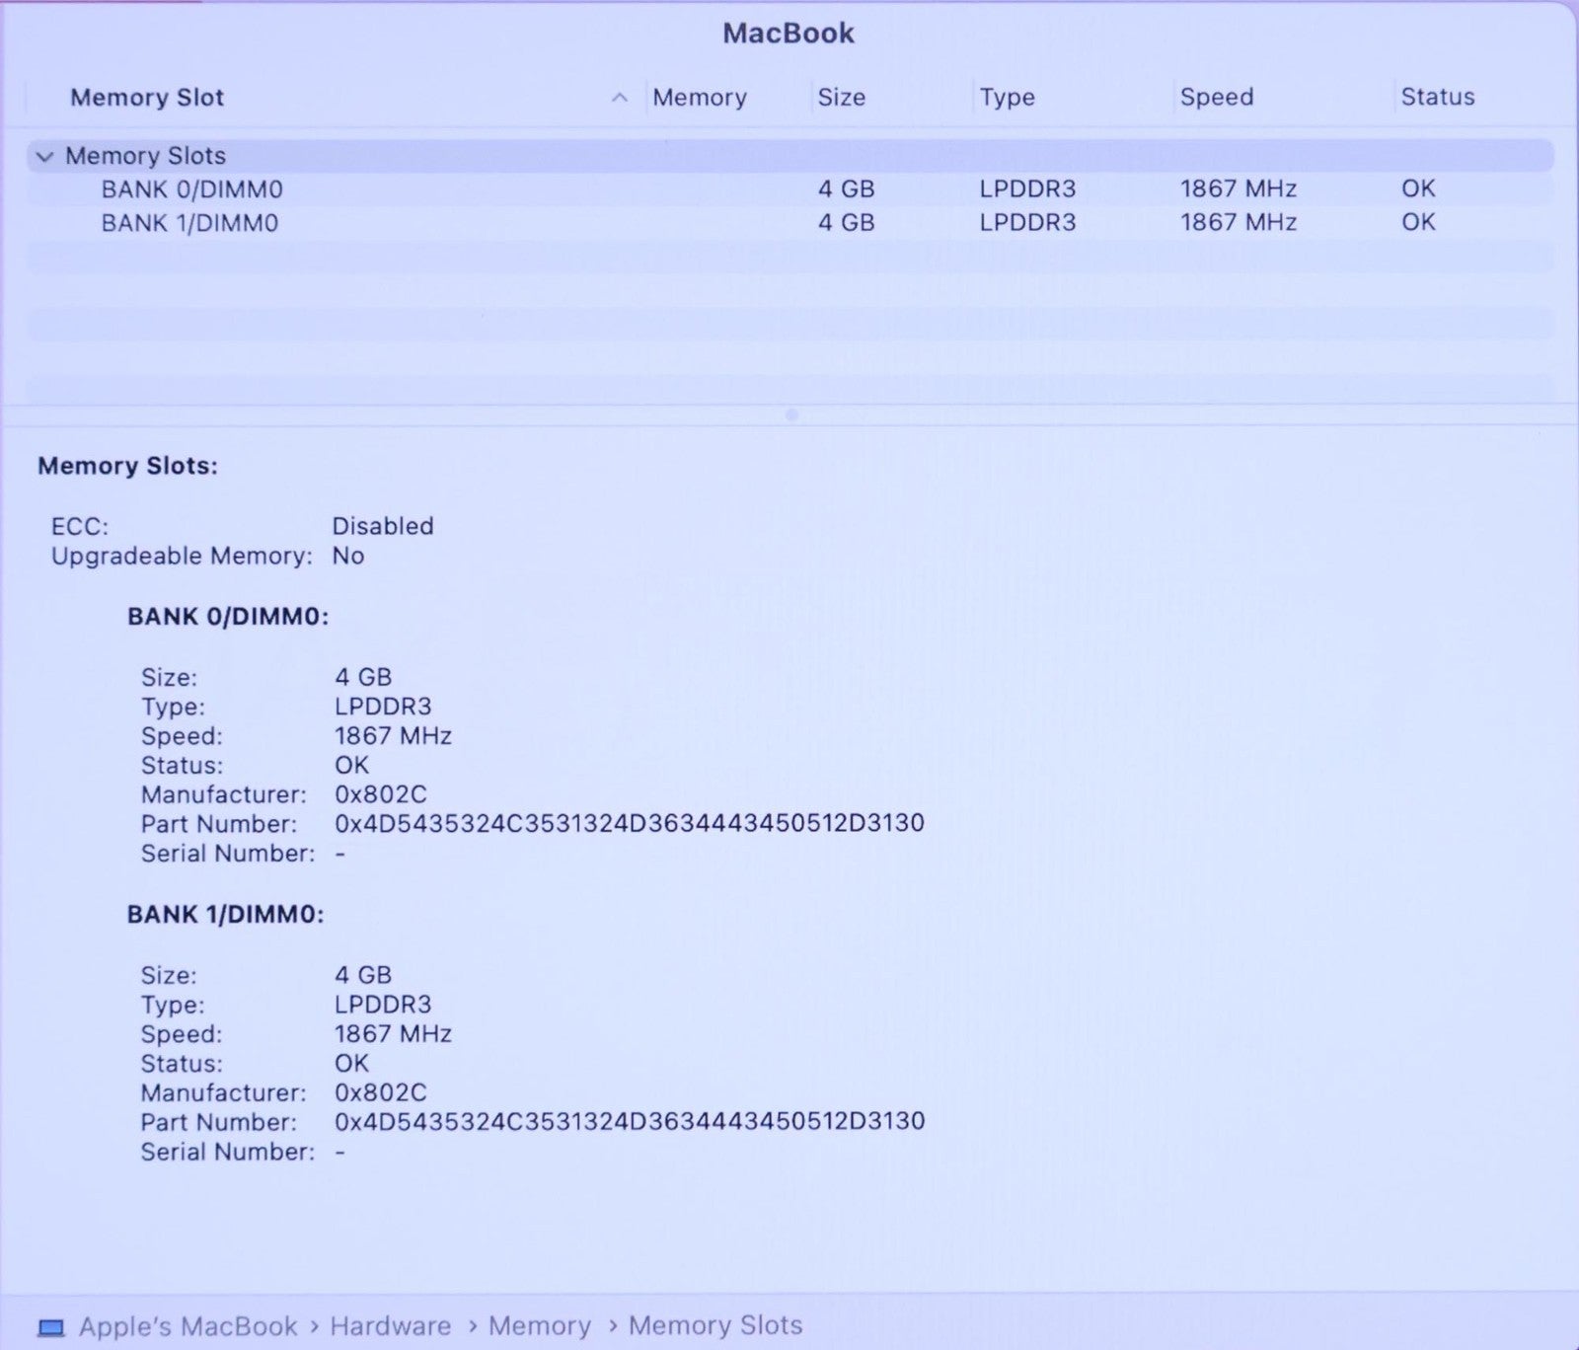Click OK status in BANK 1 table row

(1418, 222)
